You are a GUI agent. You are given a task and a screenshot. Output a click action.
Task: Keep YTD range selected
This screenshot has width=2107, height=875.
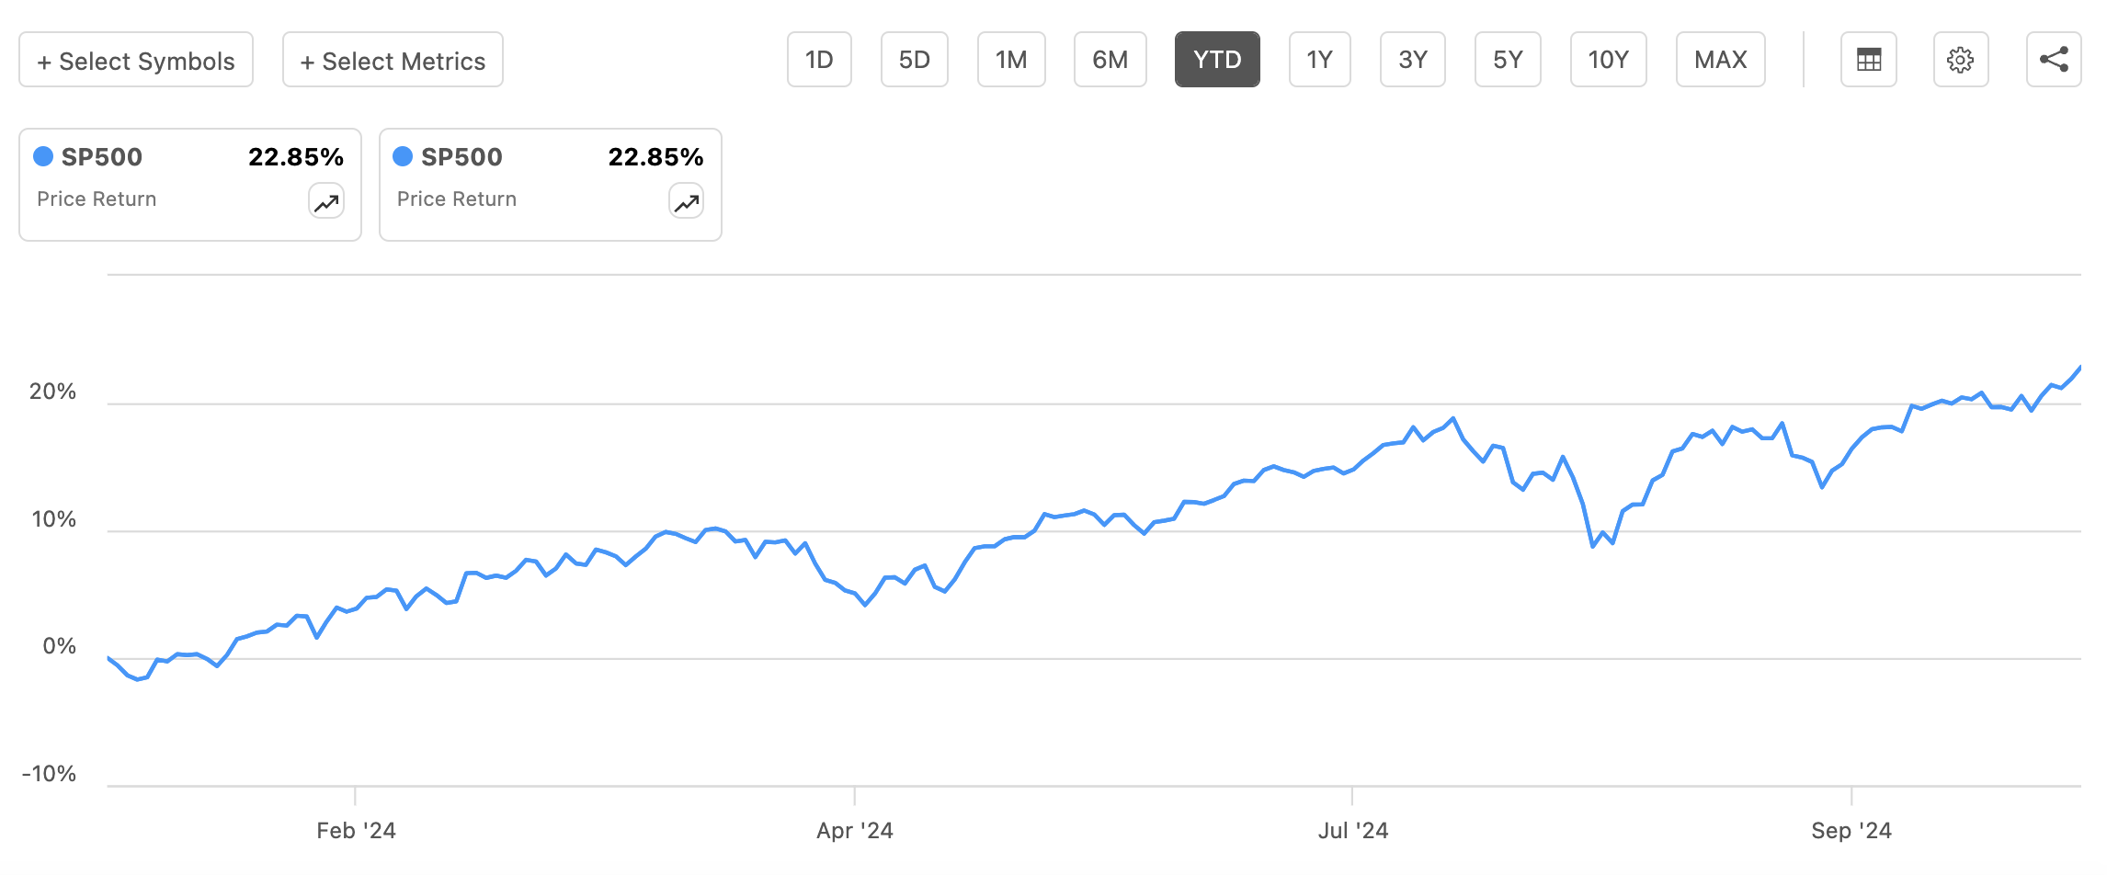[1216, 59]
